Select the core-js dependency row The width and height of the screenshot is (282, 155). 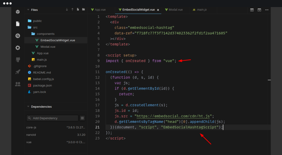[56, 128]
